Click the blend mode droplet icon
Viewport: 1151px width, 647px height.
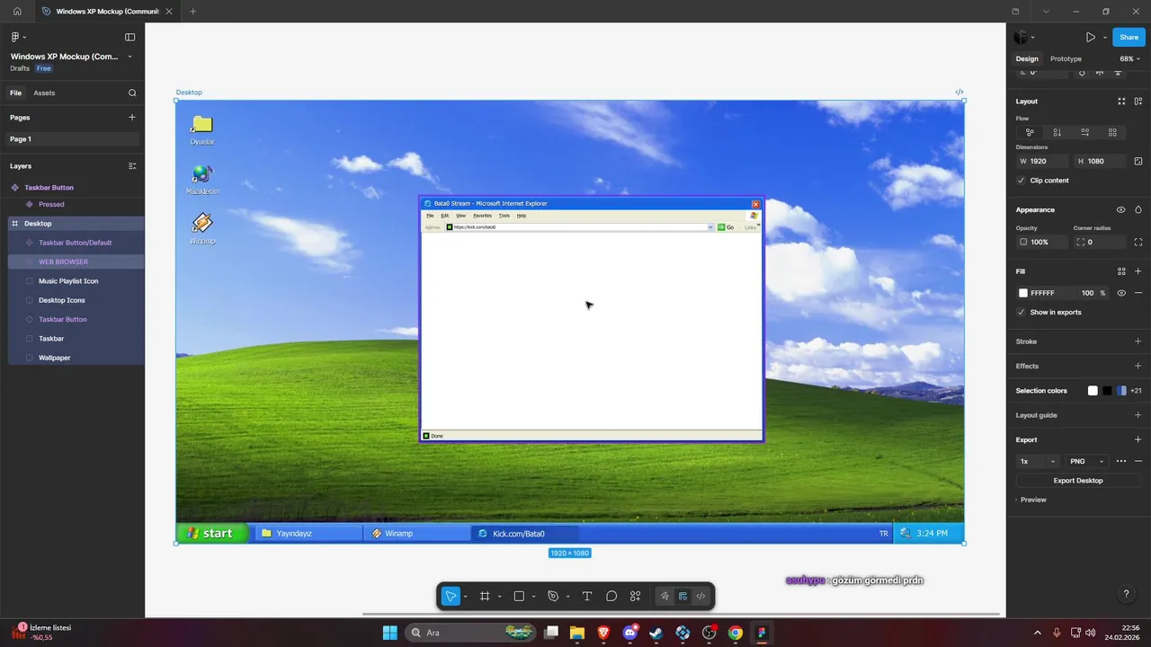coord(1138,209)
